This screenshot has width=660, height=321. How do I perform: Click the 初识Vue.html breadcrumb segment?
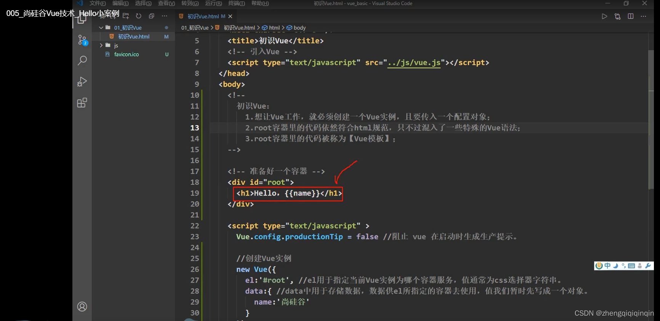239,28
